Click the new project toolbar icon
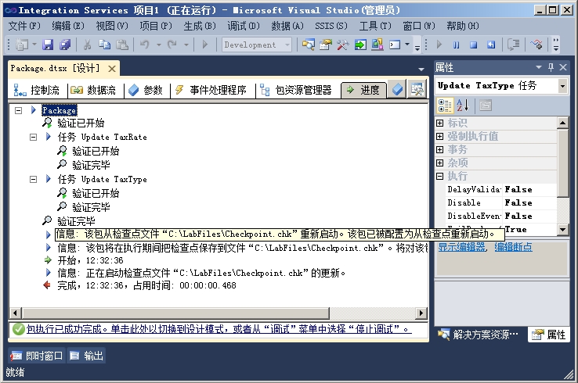 21,45
